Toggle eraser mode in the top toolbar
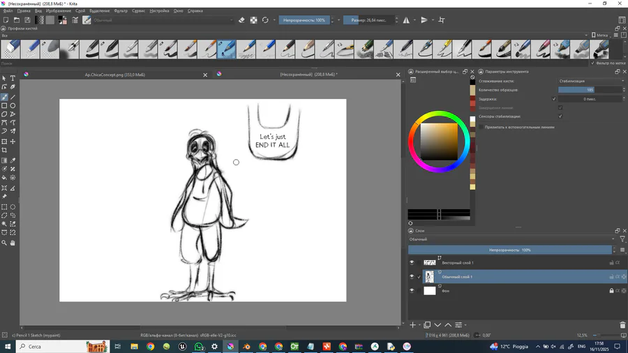 [x=241, y=20]
